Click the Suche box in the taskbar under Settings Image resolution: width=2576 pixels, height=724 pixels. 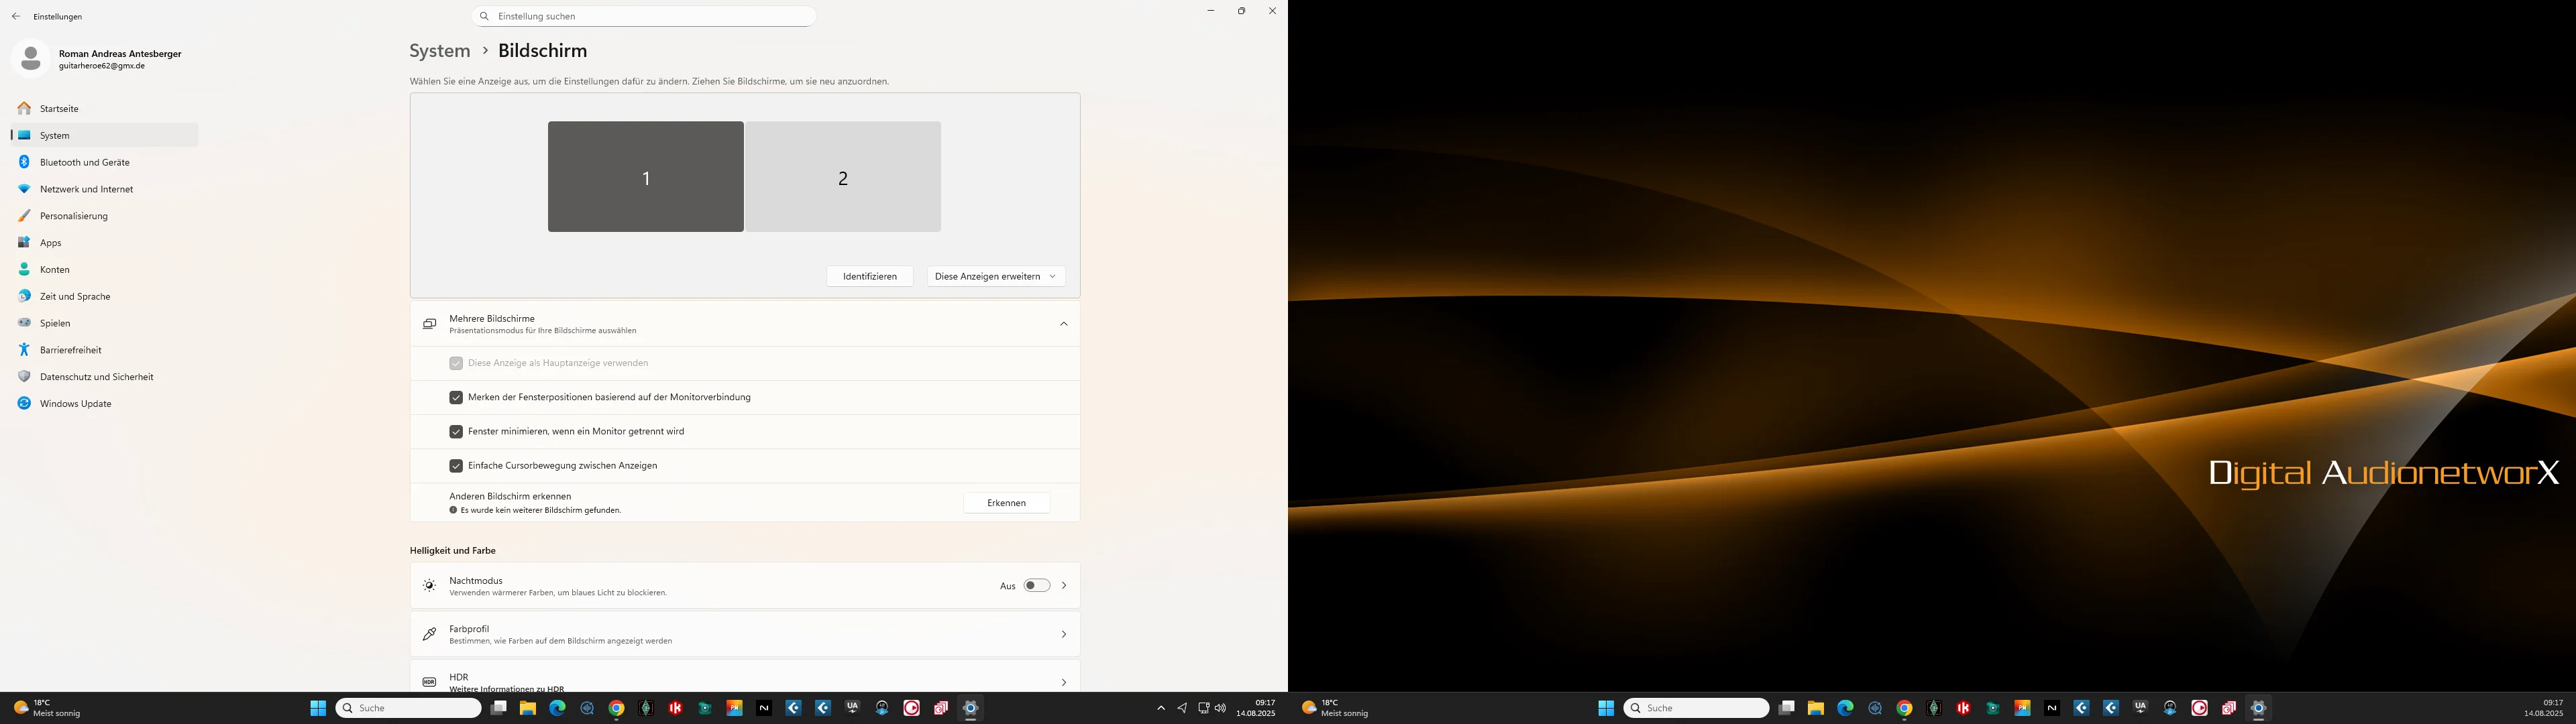click(x=409, y=708)
